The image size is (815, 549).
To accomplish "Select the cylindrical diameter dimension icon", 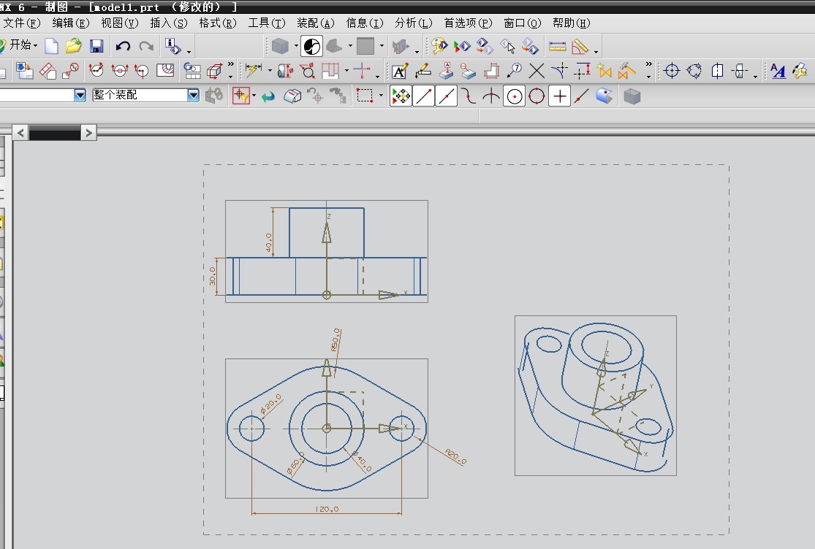I will [x=285, y=71].
